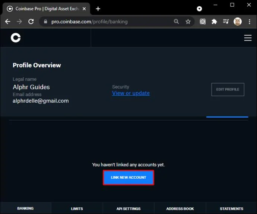Minimize the browser window
The width and height of the screenshot is (257, 214).
coord(215,5)
